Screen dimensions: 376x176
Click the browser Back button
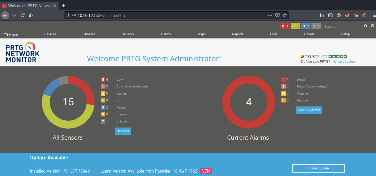point(5,15)
